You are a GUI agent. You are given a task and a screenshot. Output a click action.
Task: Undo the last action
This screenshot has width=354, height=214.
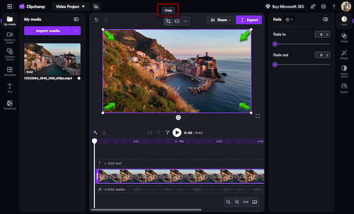pyautogui.click(x=96, y=20)
